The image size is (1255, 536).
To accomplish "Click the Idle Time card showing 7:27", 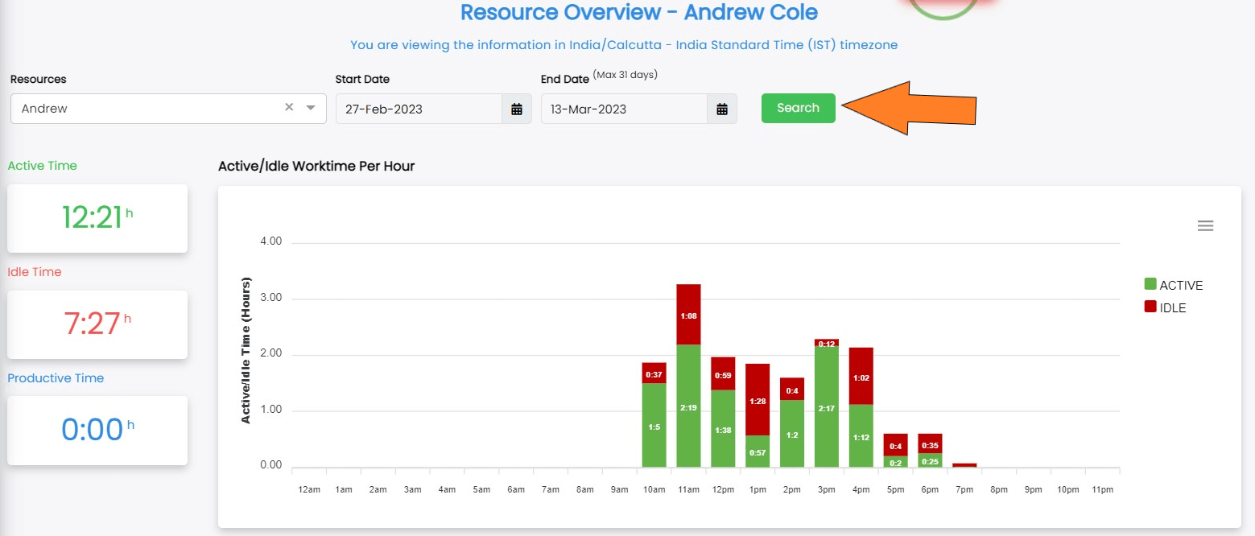I will [x=97, y=324].
